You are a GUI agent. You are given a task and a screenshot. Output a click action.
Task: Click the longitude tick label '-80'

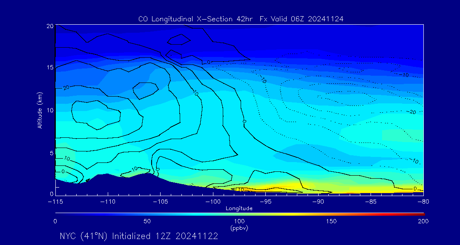(x=423, y=202)
